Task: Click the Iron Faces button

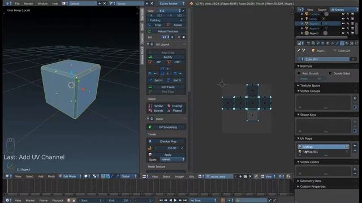Action: click(166, 87)
